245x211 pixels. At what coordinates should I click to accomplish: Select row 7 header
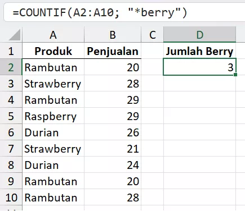11,149
